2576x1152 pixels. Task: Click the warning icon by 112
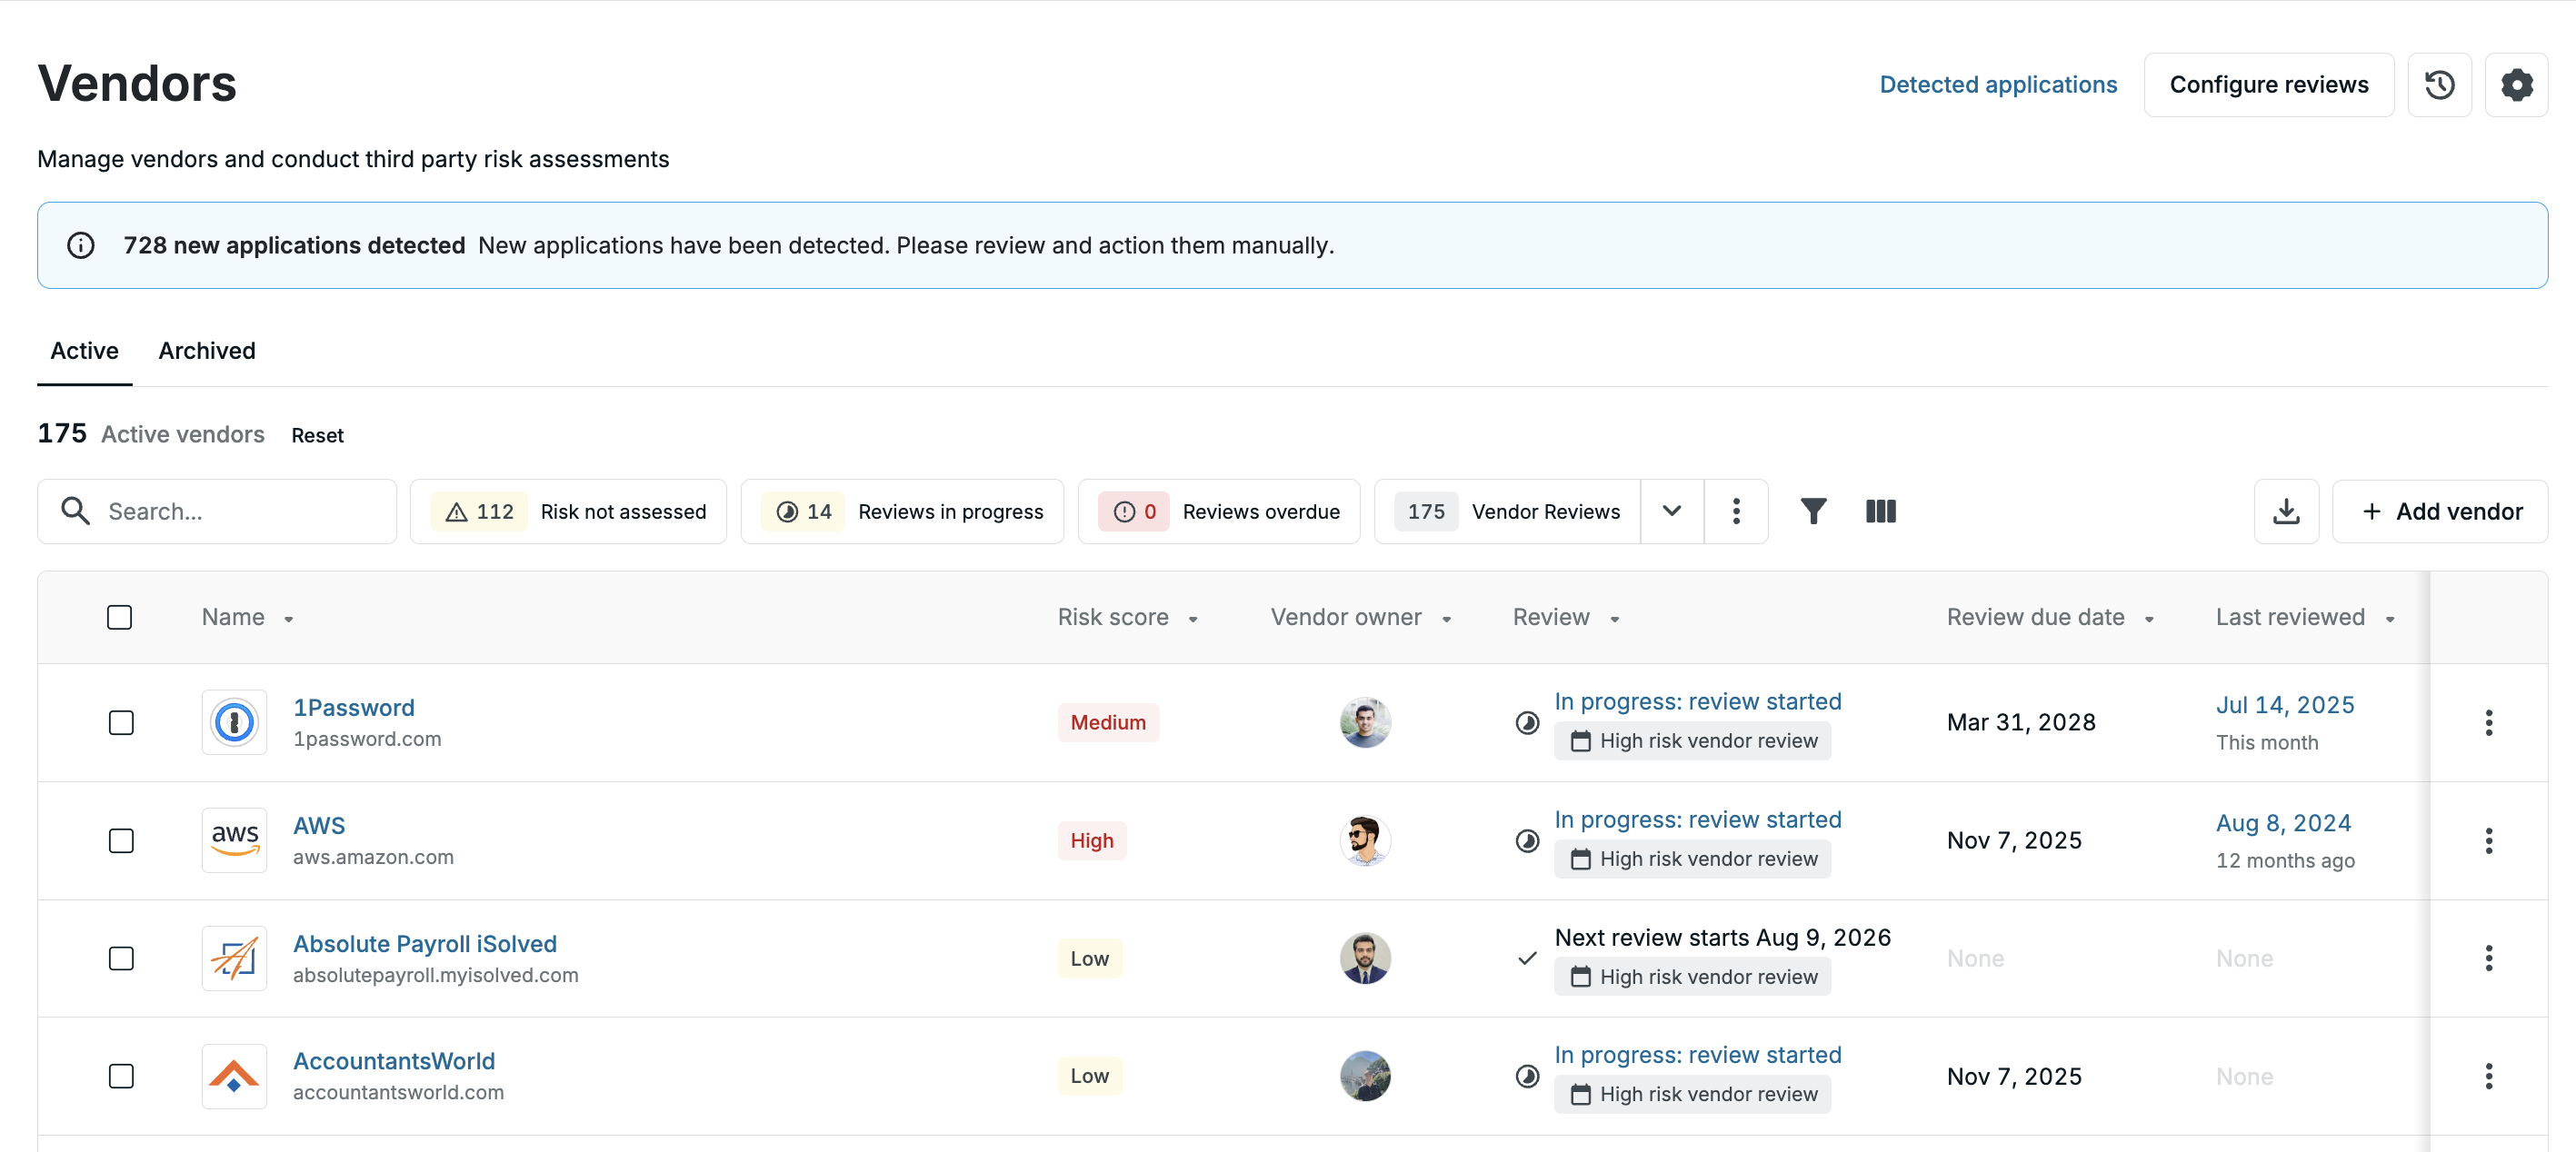pyautogui.click(x=456, y=511)
